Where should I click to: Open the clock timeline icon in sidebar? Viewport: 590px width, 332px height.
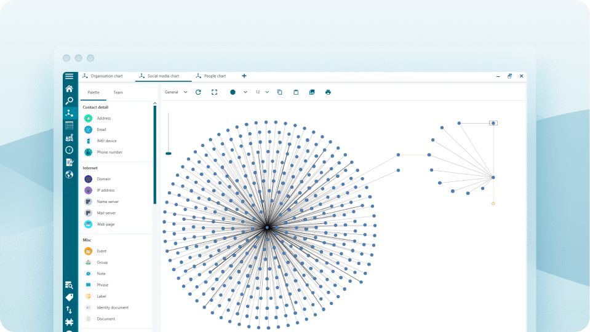point(70,150)
